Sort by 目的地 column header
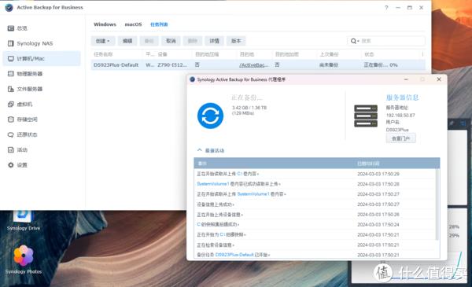 click(x=247, y=54)
